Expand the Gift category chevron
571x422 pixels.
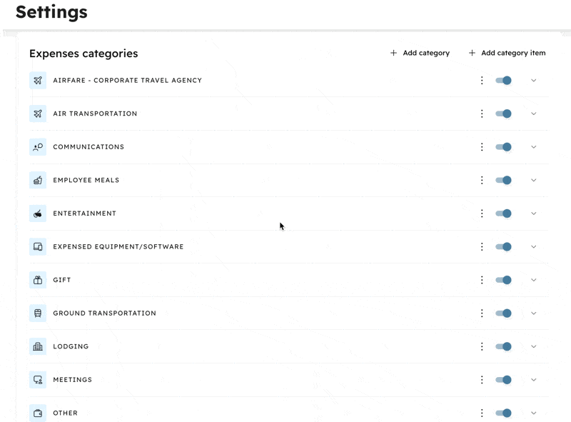(x=533, y=280)
